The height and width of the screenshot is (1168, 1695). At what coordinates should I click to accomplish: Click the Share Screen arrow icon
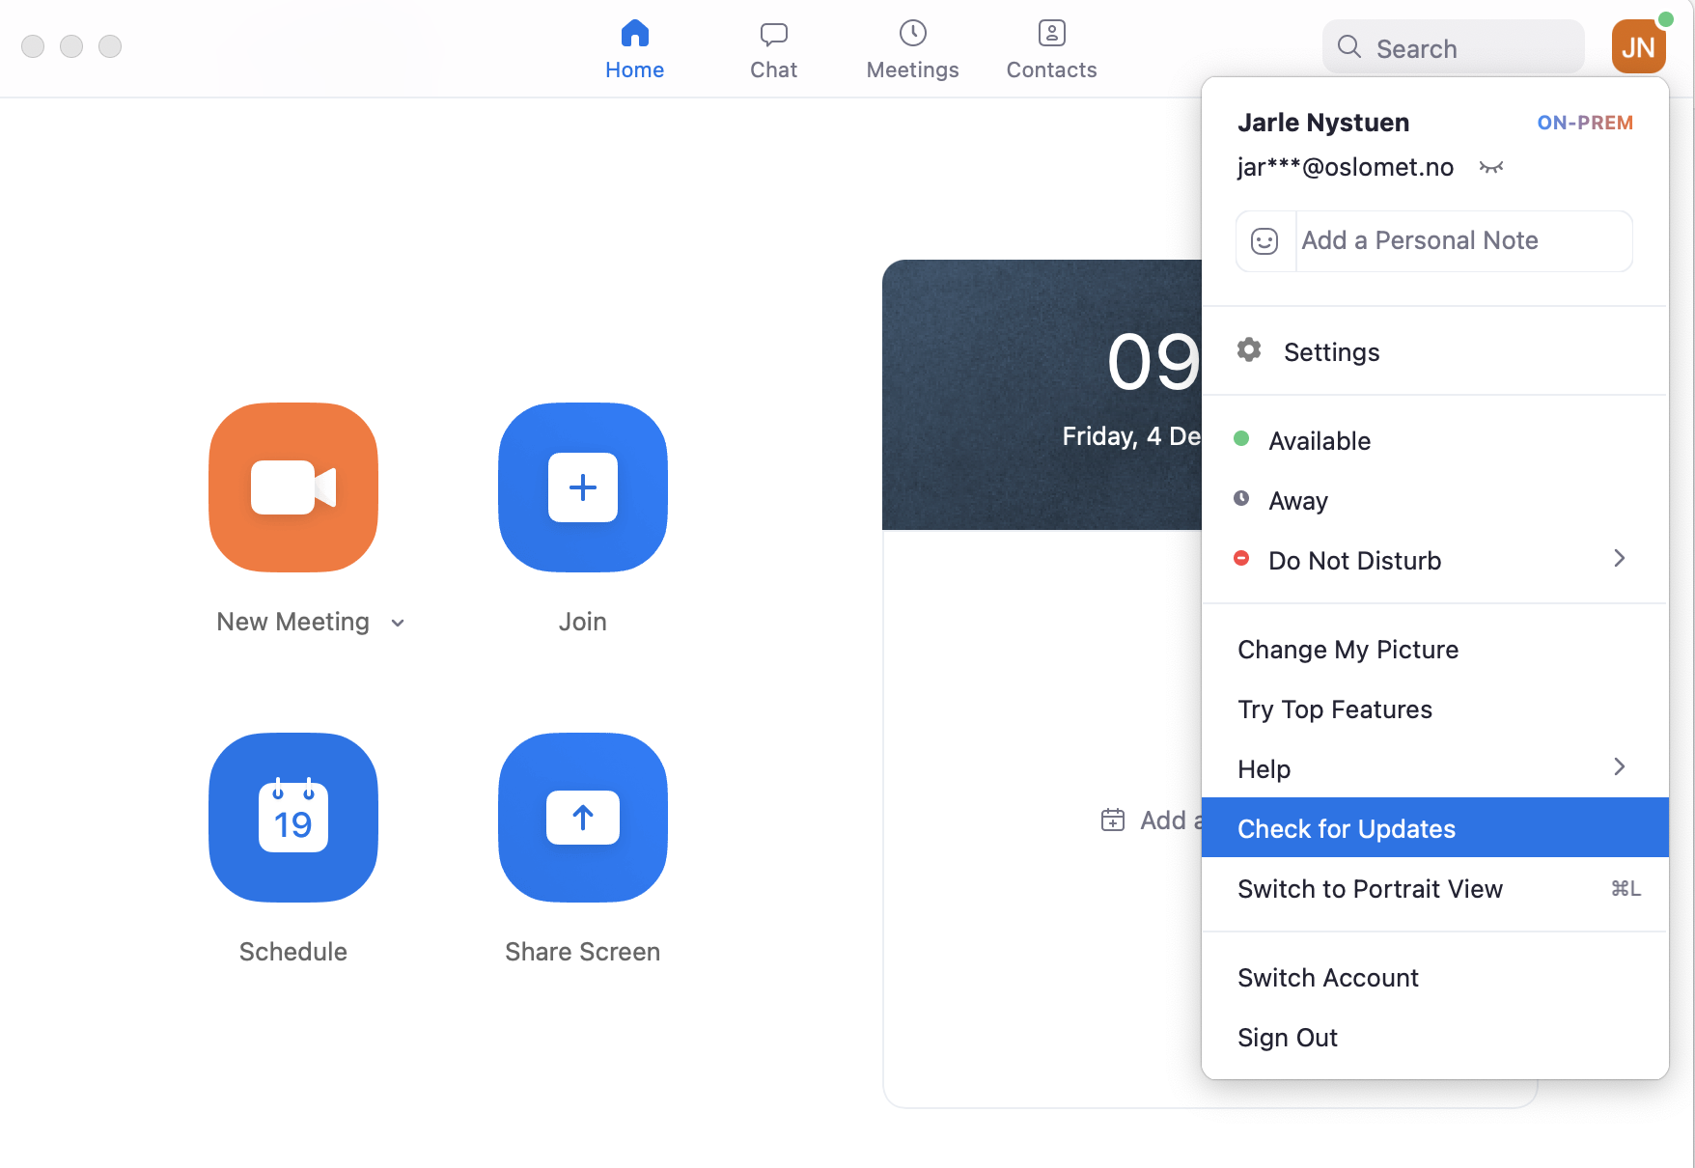pos(583,817)
